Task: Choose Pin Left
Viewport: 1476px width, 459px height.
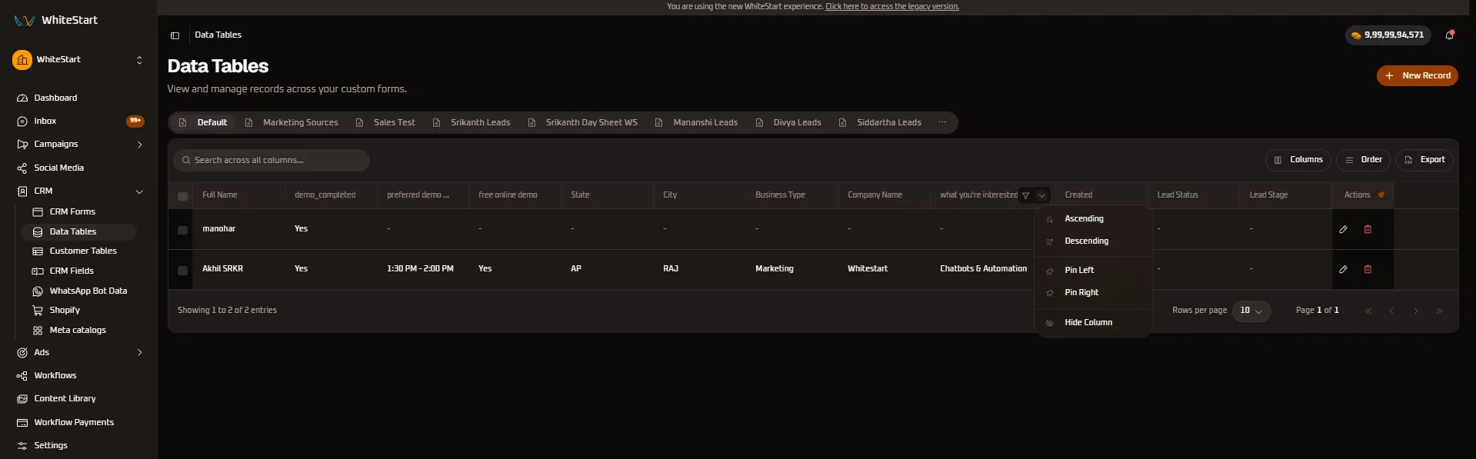Action: 1093,271
